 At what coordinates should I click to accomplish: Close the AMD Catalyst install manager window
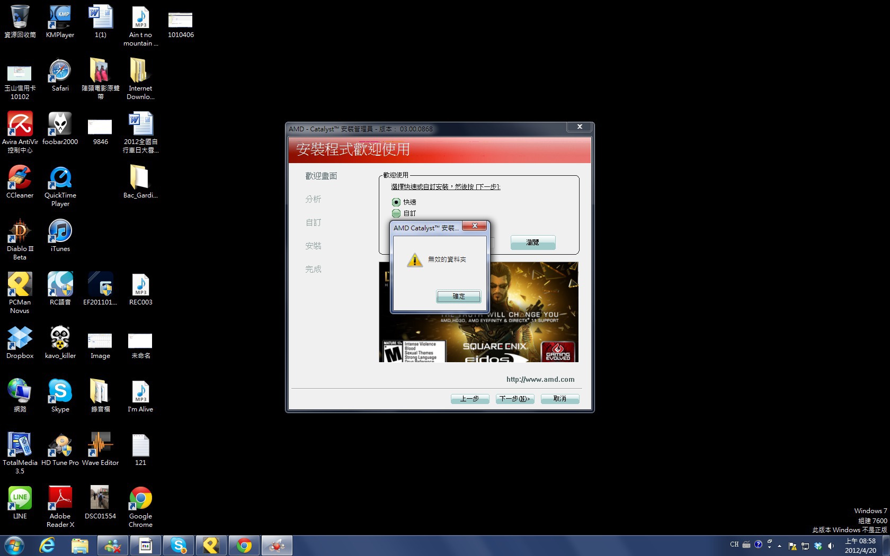coord(580,127)
